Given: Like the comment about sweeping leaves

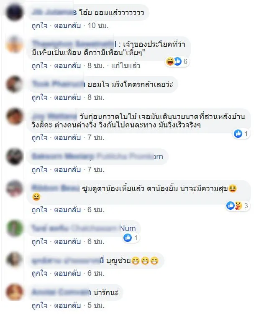Looking at the screenshot, I should pos(39,137).
